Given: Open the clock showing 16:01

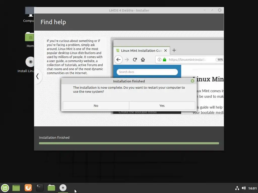Looking at the screenshot, I should click(x=252, y=188).
